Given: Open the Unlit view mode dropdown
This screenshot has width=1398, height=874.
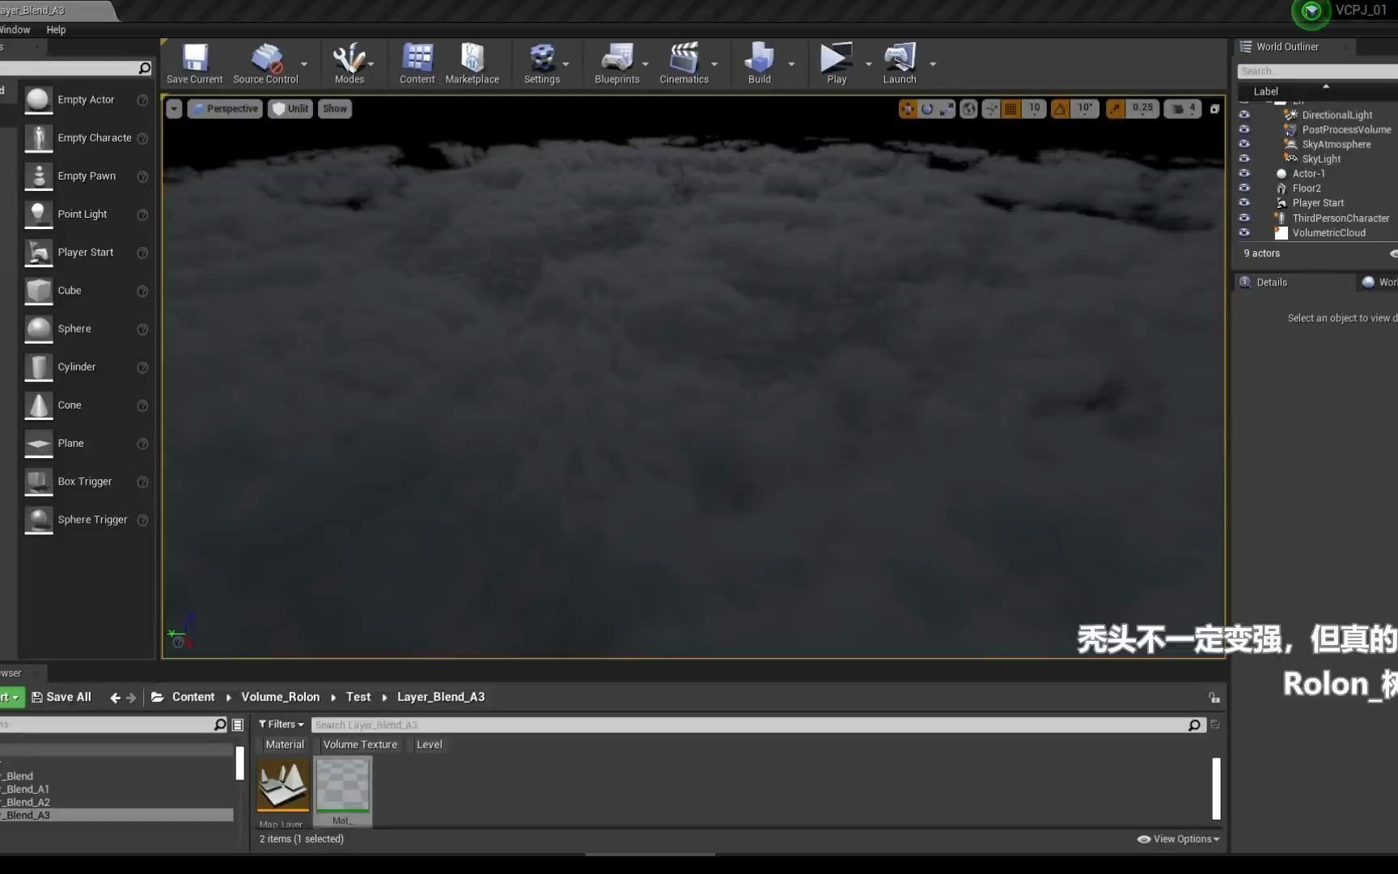Looking at the screenshot, I should click(290, 108).
